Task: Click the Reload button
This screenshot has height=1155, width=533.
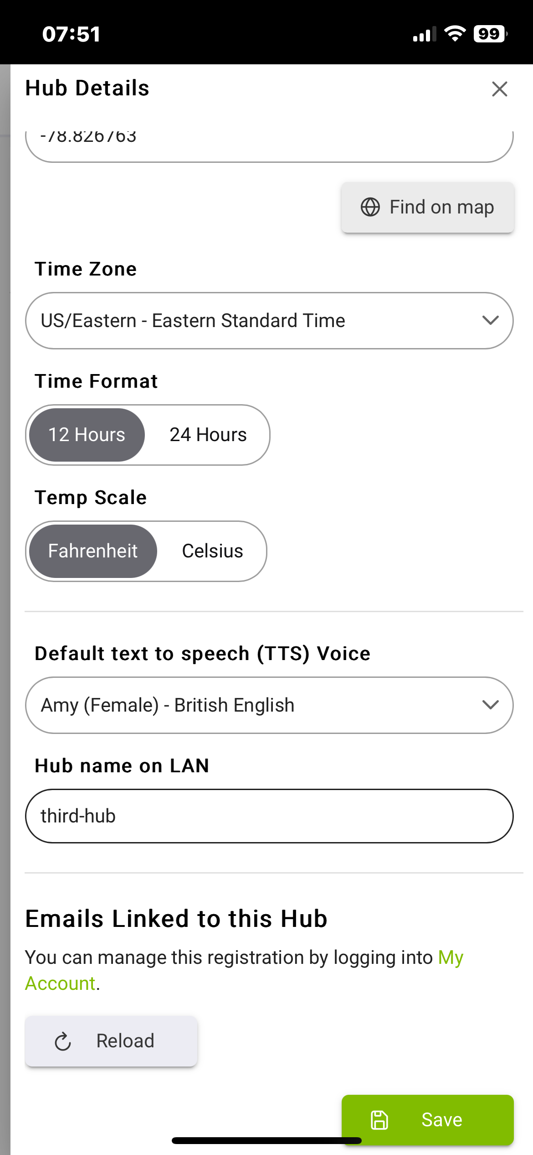Action: coord(111,1041)
